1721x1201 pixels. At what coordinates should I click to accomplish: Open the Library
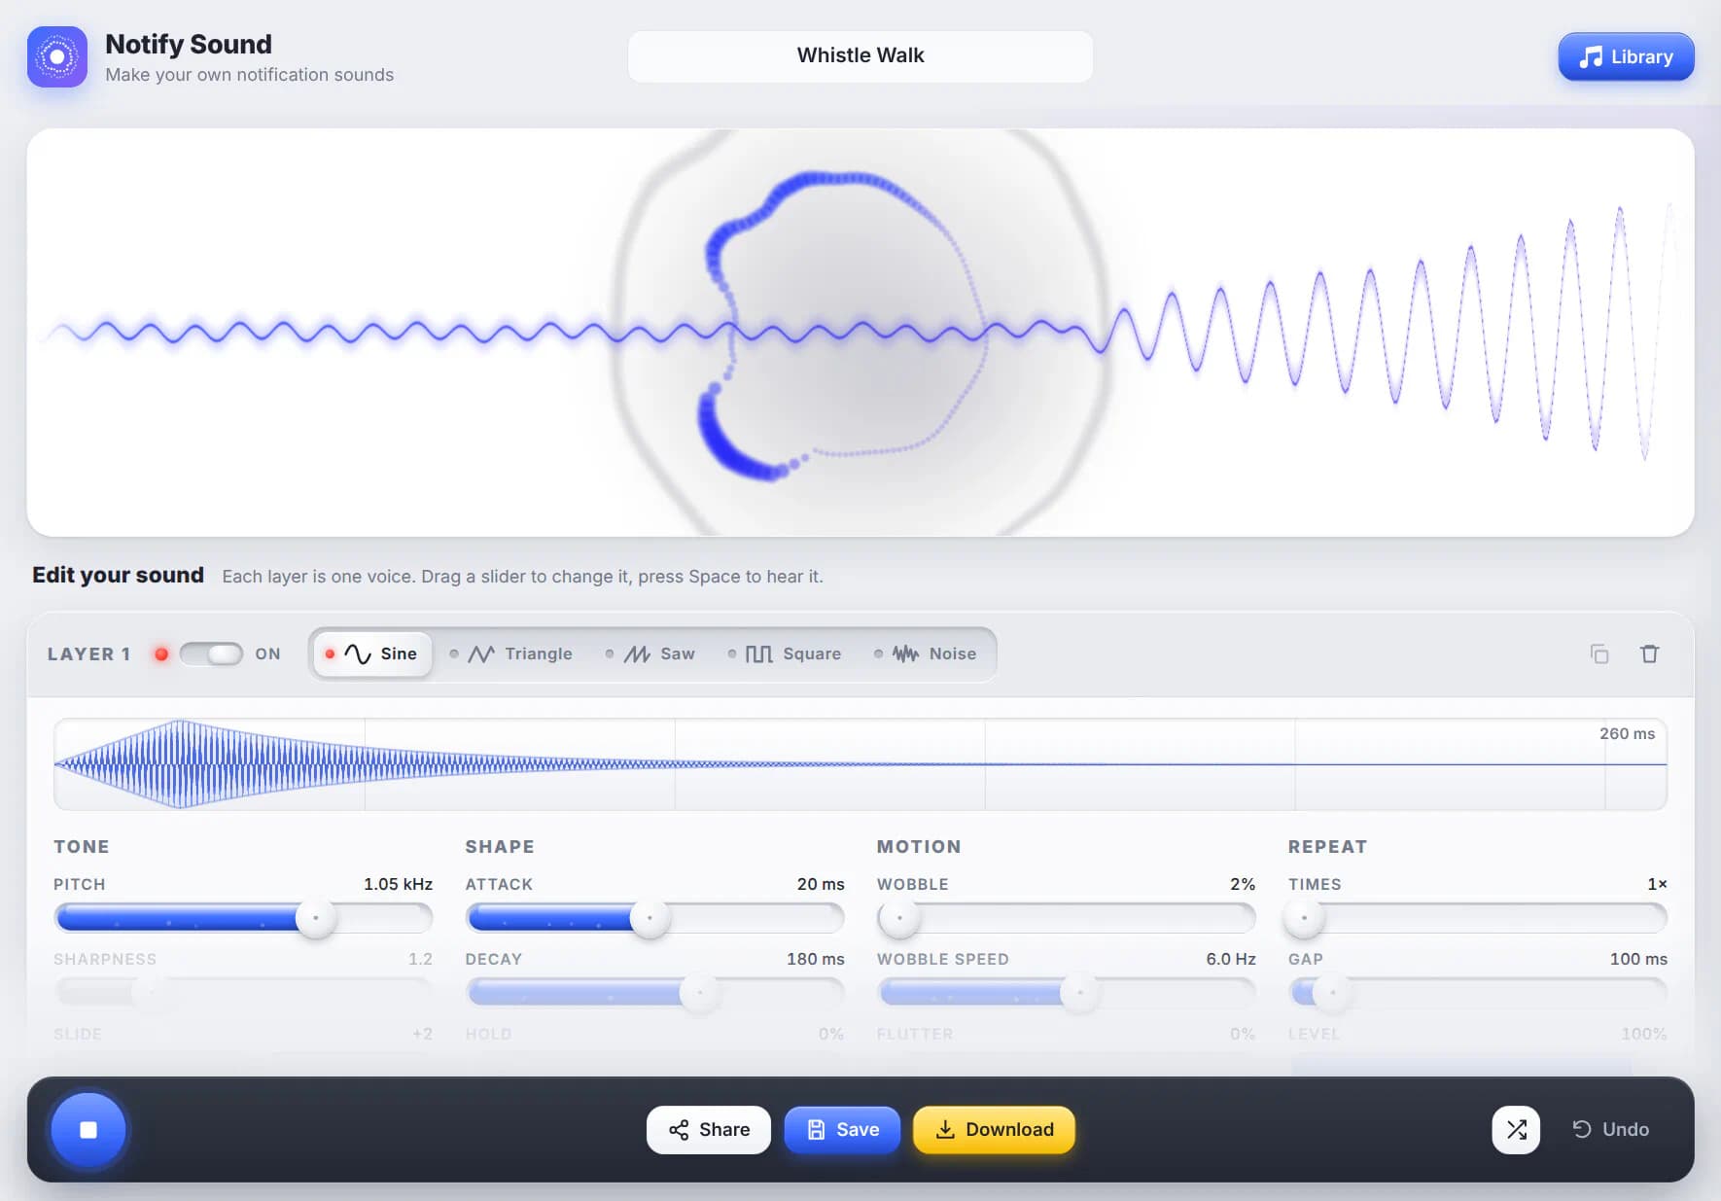[1626, 56]
